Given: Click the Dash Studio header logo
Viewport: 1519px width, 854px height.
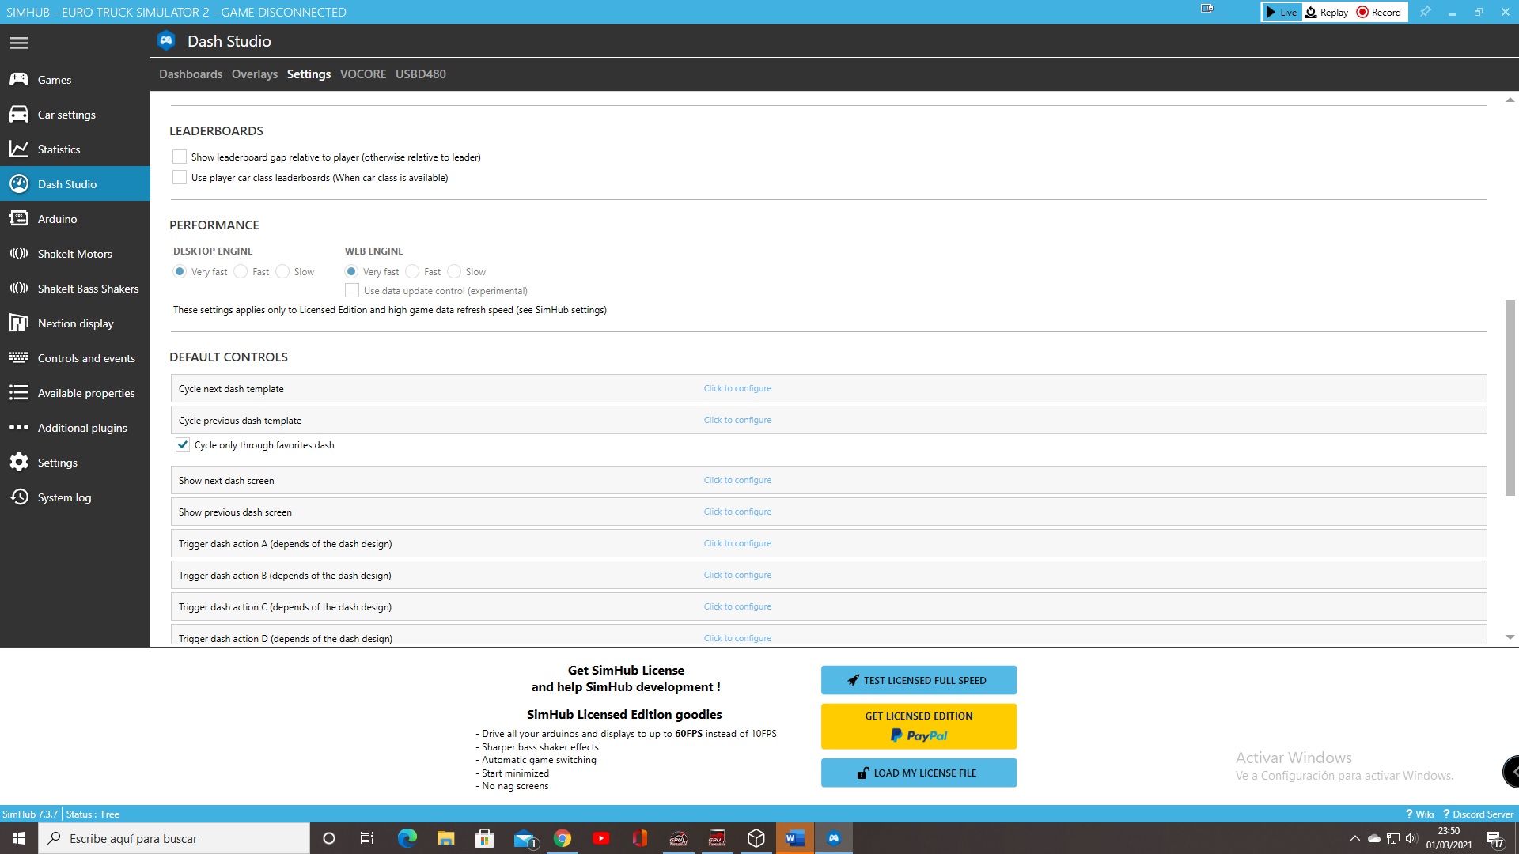Looking at the screenshot, I should click(x=166, y=41).
